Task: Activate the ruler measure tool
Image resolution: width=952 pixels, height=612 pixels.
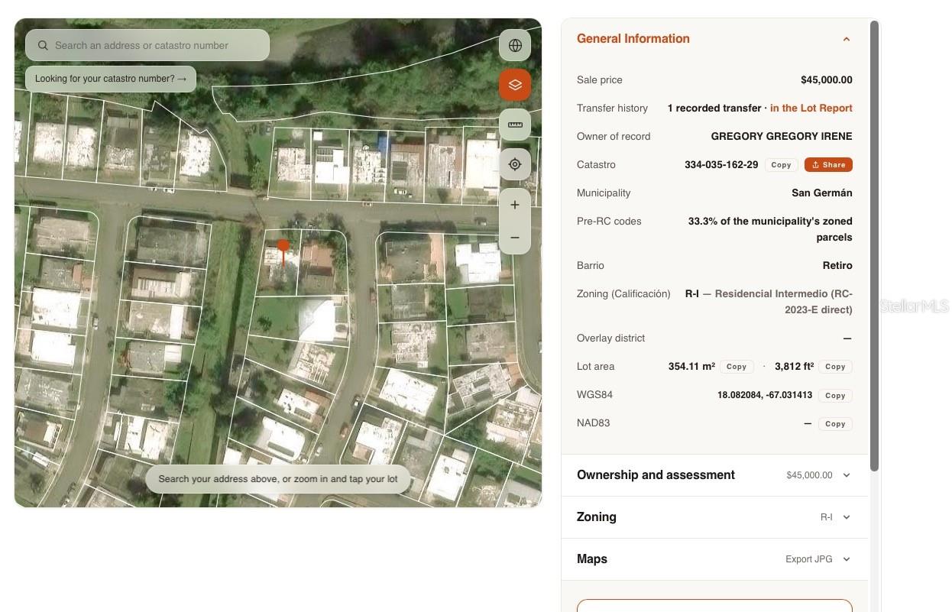Action: 515,125
